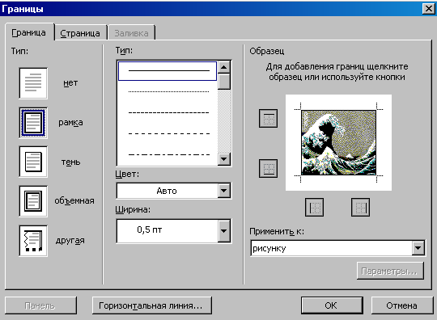Select the "тень" shadow border icon
This screenshot has width=437, height=320.
point(33,162)
